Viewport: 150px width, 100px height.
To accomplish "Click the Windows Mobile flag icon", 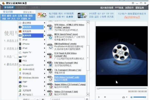I will (20, 78).
